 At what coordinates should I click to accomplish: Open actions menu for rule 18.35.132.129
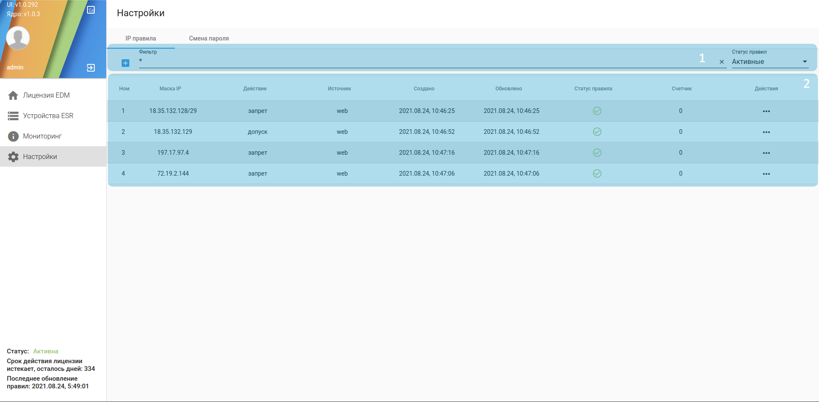767,132
